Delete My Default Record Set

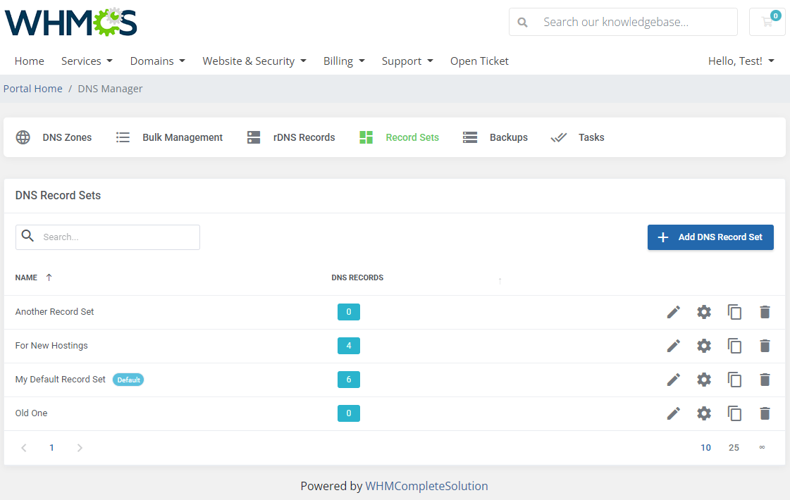765,380
